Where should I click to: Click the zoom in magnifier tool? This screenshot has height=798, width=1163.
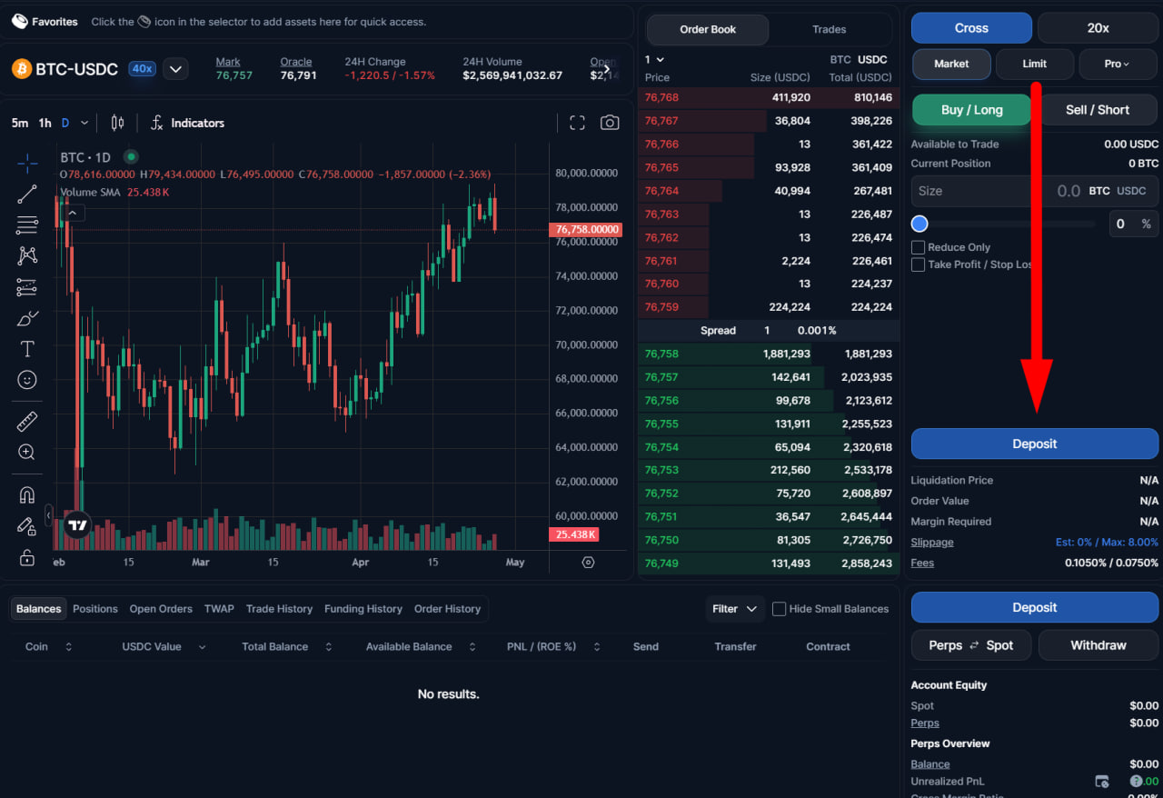[x=27, y=452]
